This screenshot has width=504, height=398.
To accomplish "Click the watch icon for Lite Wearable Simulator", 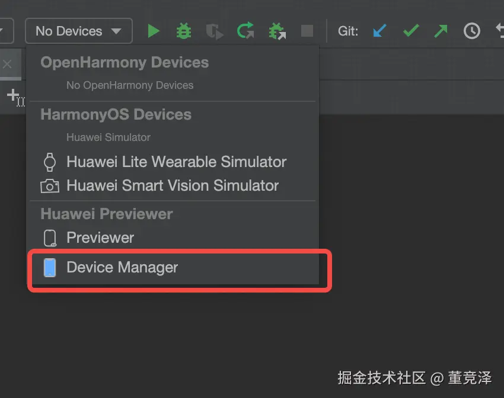I will [x=50, y=162].
